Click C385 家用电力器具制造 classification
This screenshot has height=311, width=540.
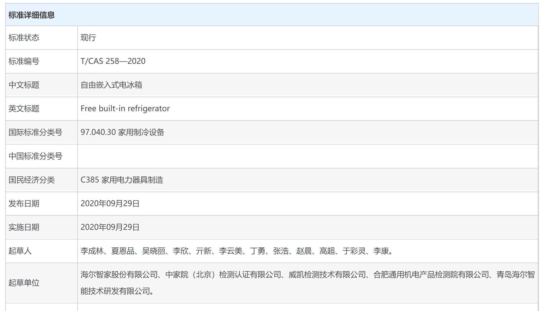pos(122,180)
